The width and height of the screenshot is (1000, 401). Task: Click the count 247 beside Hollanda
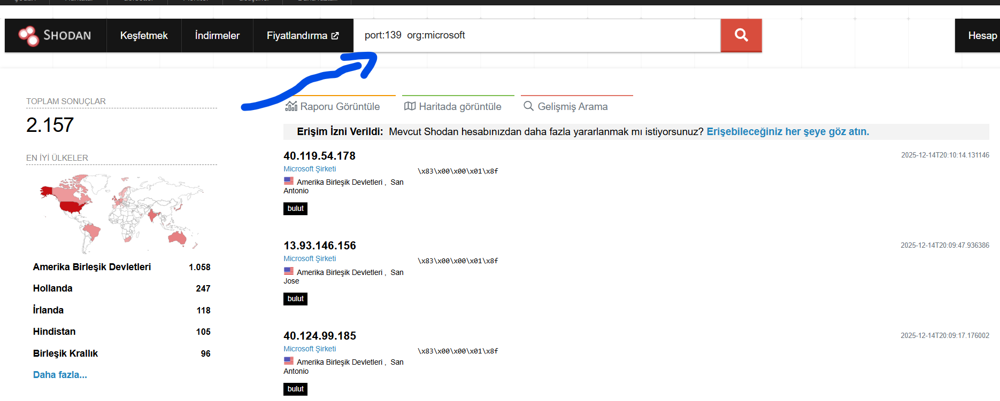click(x=203, y=288)
